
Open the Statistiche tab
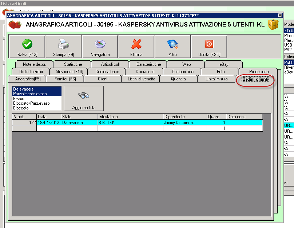coord(73,64)
